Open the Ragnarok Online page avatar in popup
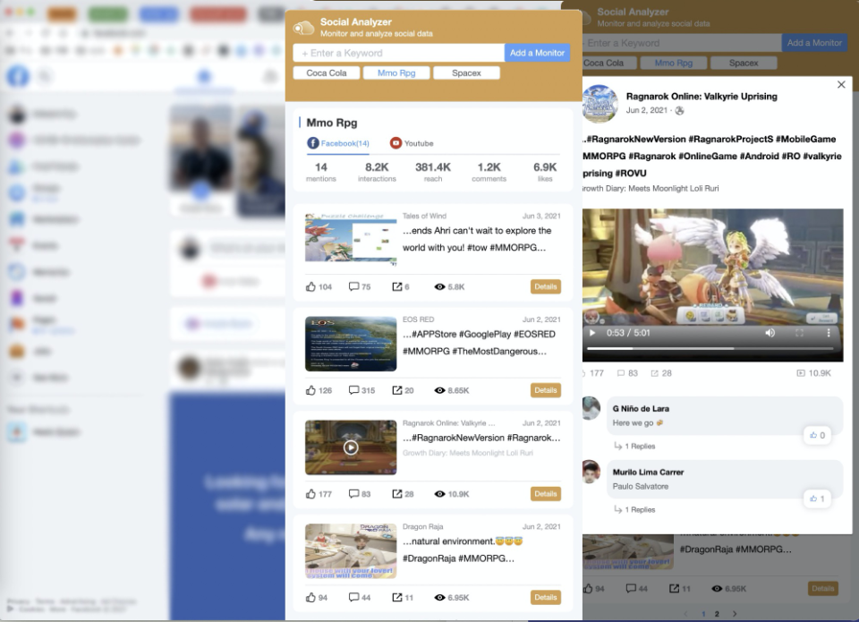The width and height of the screenshot is (859, 622). point(600,103)
